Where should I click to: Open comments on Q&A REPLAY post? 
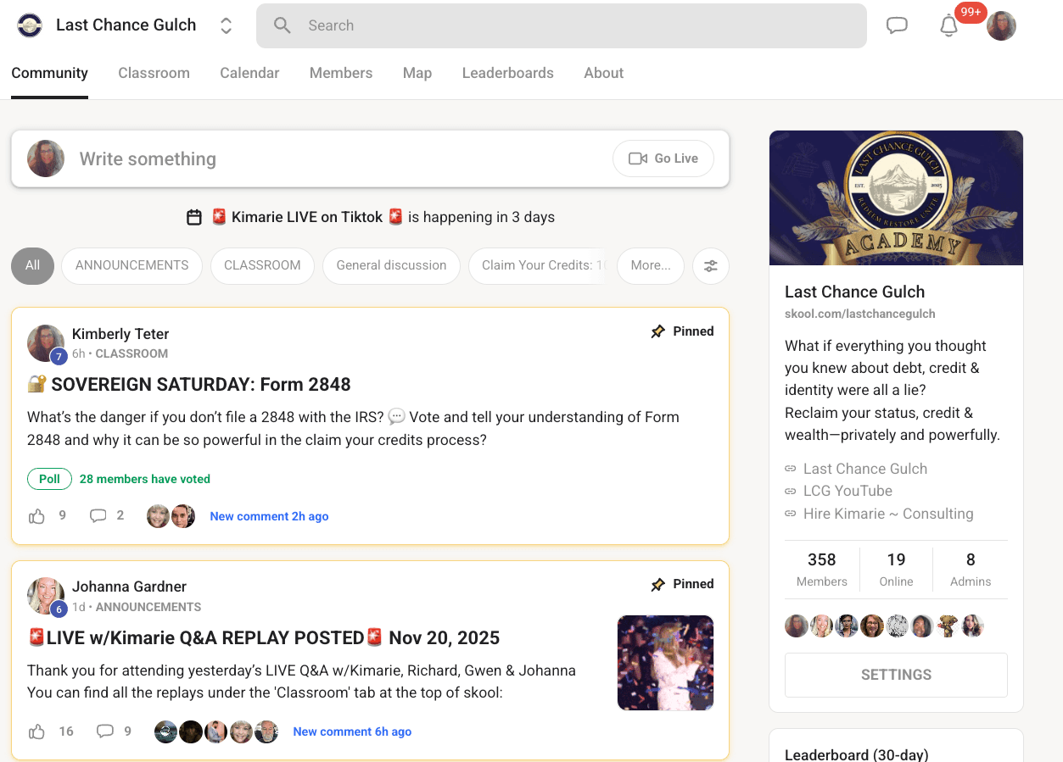point(105,731)
